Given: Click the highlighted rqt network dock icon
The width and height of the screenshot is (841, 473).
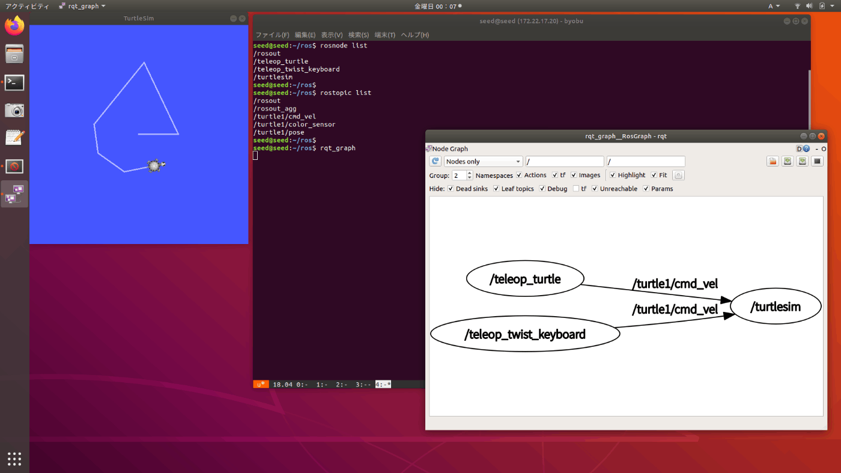Looking at the screenshot, I should pyautogui.click(x=14, y=194).
